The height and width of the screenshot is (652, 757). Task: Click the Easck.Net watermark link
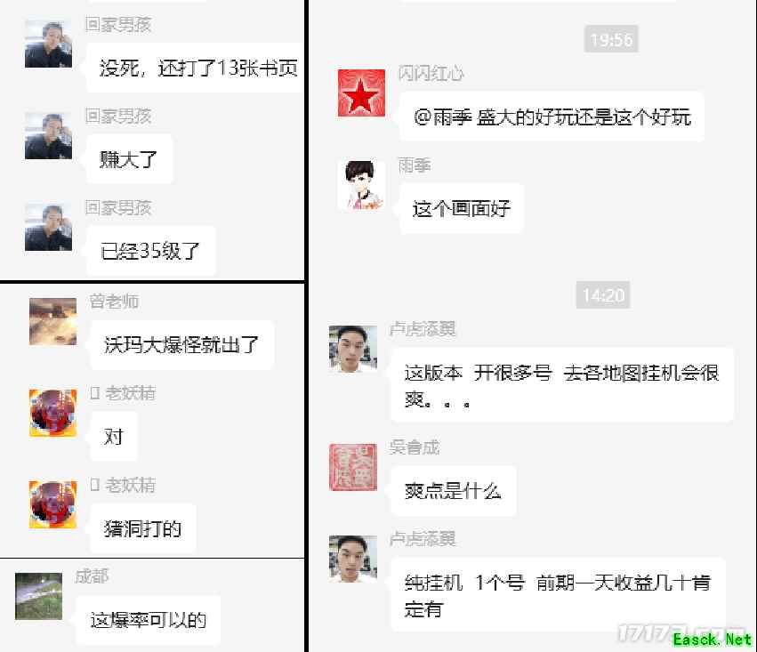coord(713,640)
